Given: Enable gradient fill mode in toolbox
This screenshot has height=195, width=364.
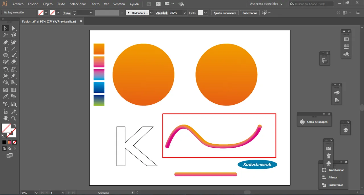Looking at the screenshot, I should [9, 142].
